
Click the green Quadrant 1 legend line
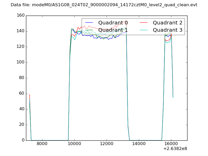pyautogui.click(x=89, y=30)
